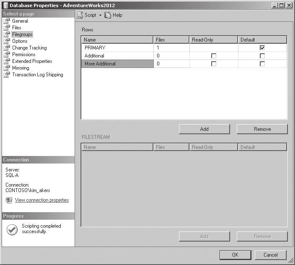The height and width of the screenshot is (265, 295).
Task: Click Files count cell for Additional
Action: [x=171, y=56]
